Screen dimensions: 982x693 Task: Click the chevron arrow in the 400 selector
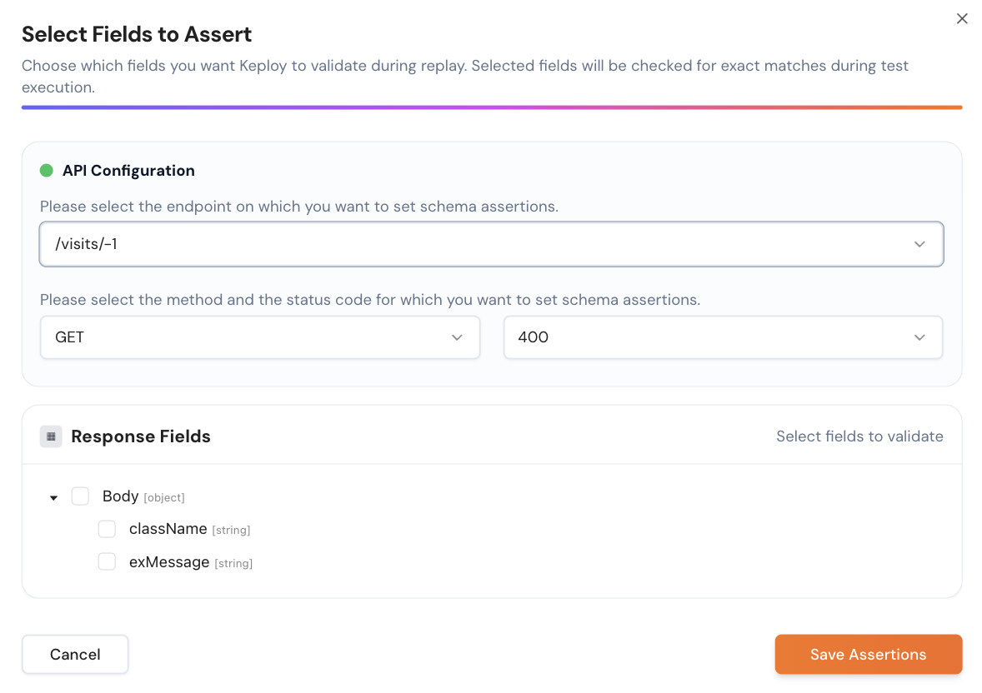tap(919, 337)
